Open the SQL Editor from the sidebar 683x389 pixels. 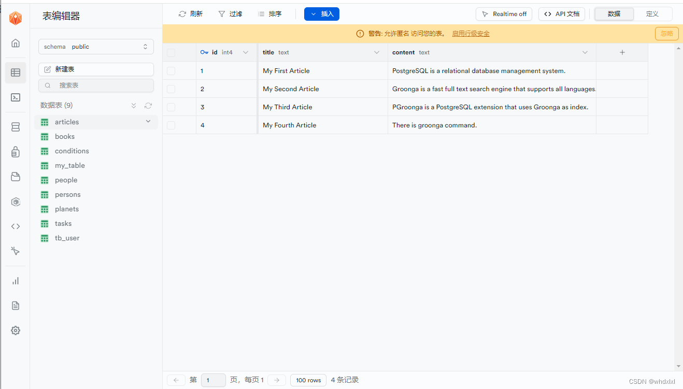click(x=15, y=97)
